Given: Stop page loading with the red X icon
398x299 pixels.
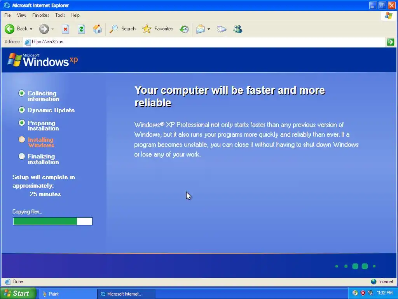Looking at the screenshot, I should click(x=65, y=29).
